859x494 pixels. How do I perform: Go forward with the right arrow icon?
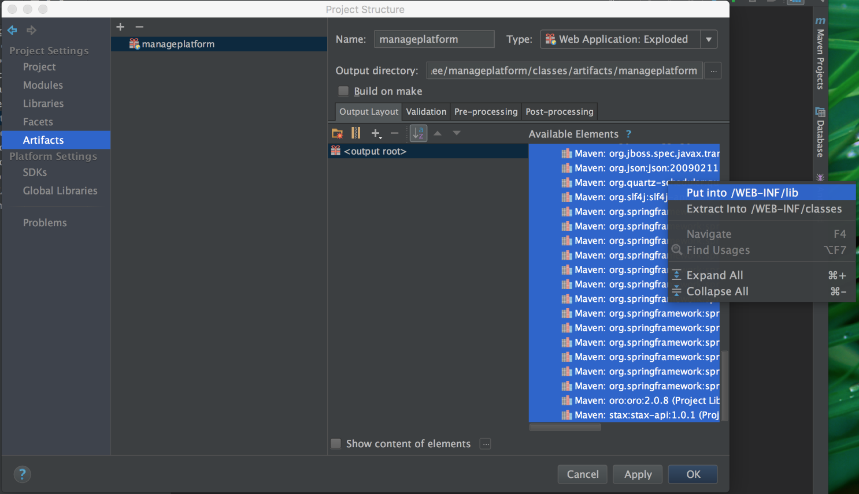(32, 30)
